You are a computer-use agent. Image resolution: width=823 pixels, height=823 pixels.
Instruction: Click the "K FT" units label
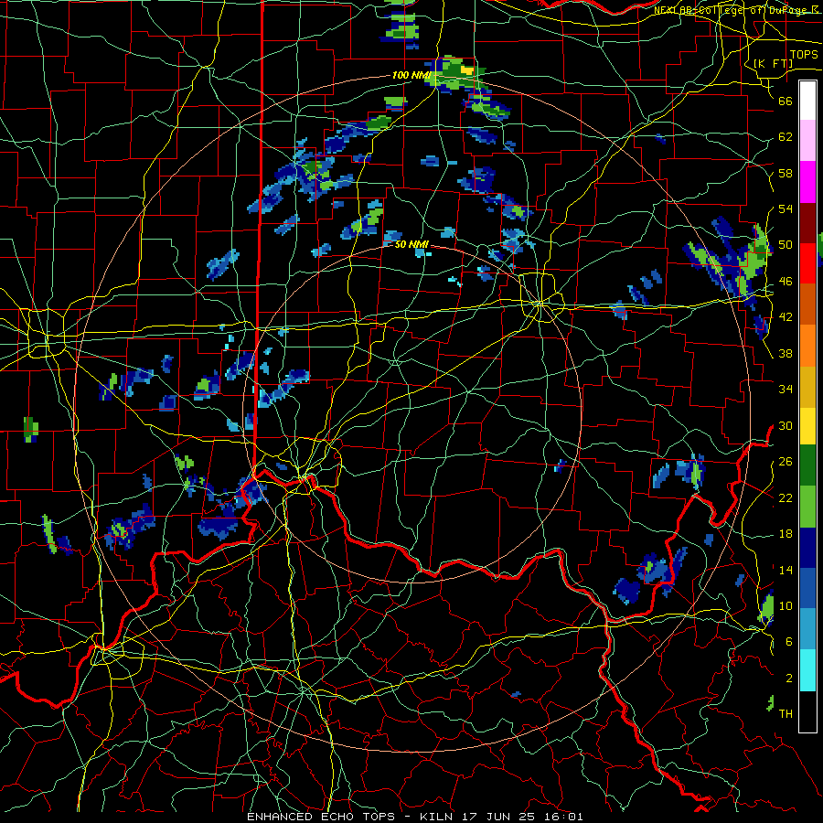(773, 63)
